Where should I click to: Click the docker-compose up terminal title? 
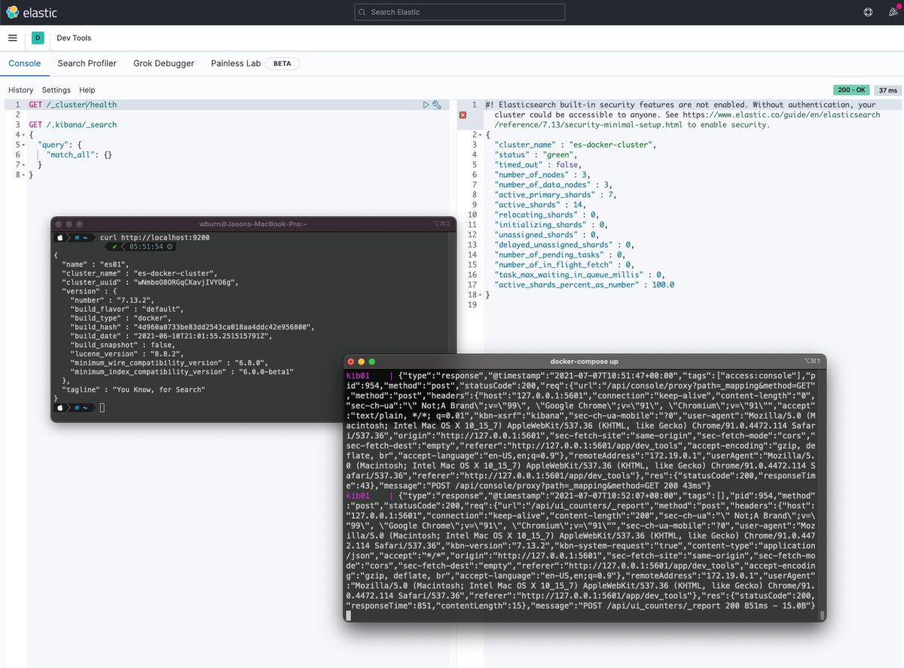point(585,361)
